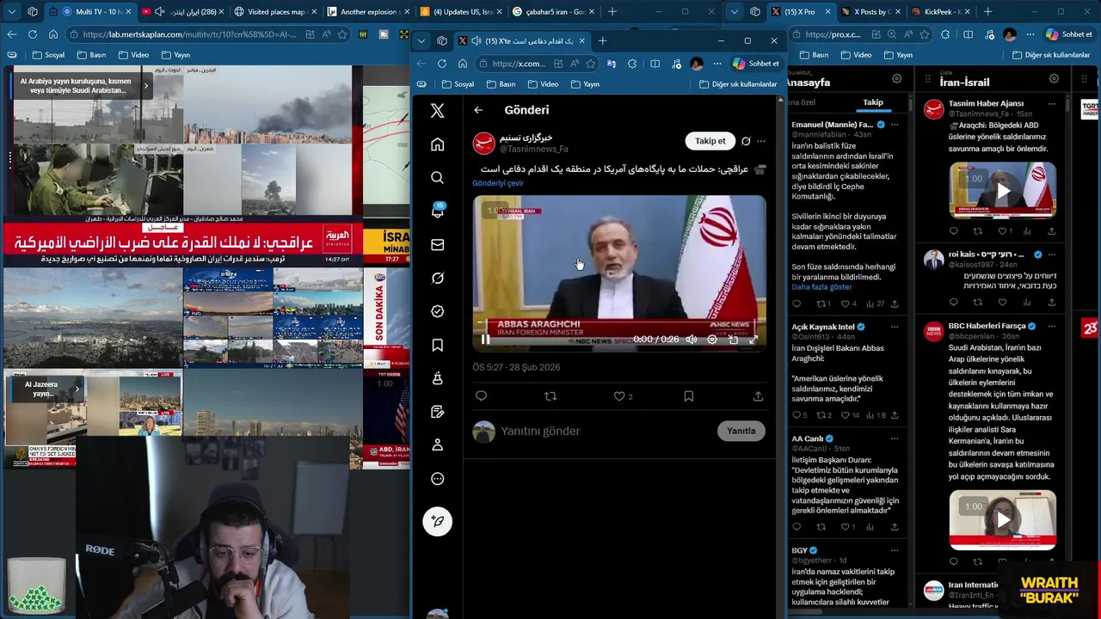Mute the x.com tab's speaker icon

(x=476, y=40)
